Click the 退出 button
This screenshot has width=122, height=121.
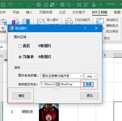point(89,96)
